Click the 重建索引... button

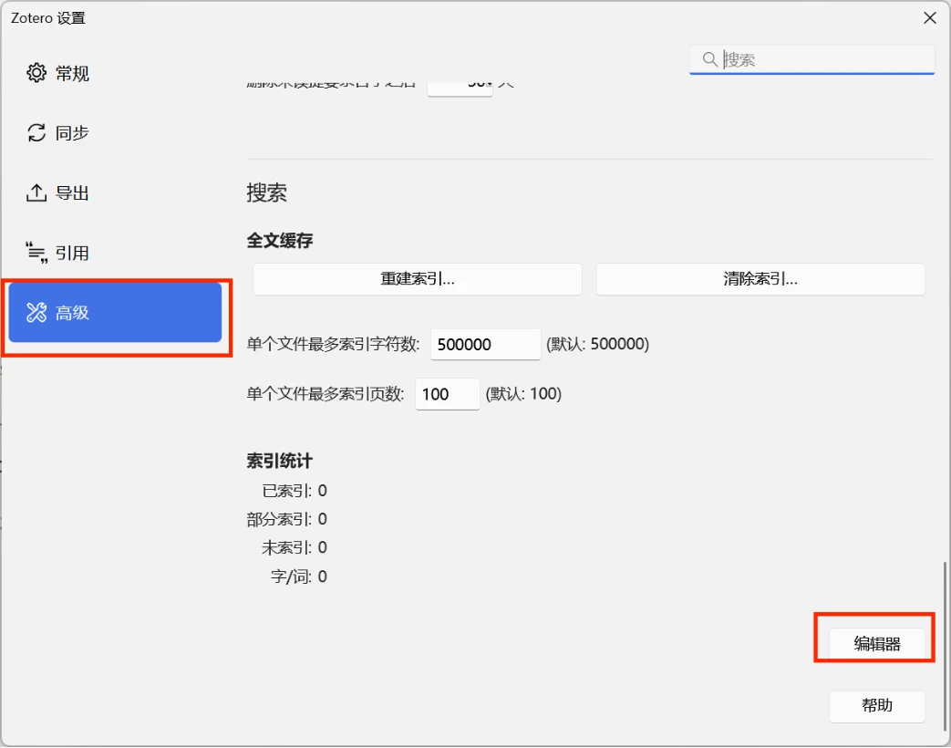point(418,279)
